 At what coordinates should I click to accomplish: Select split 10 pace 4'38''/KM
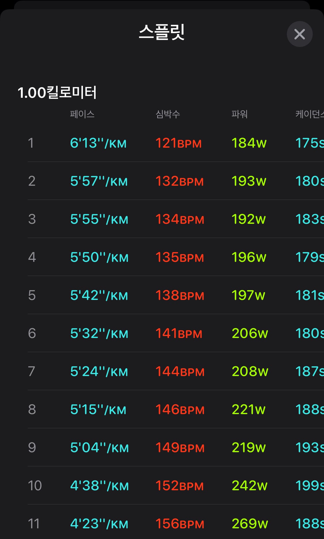(x=99, y=486)
